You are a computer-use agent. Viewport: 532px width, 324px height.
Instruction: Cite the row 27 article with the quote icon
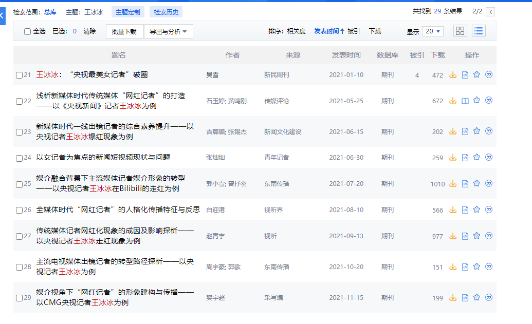pos(489,236)
